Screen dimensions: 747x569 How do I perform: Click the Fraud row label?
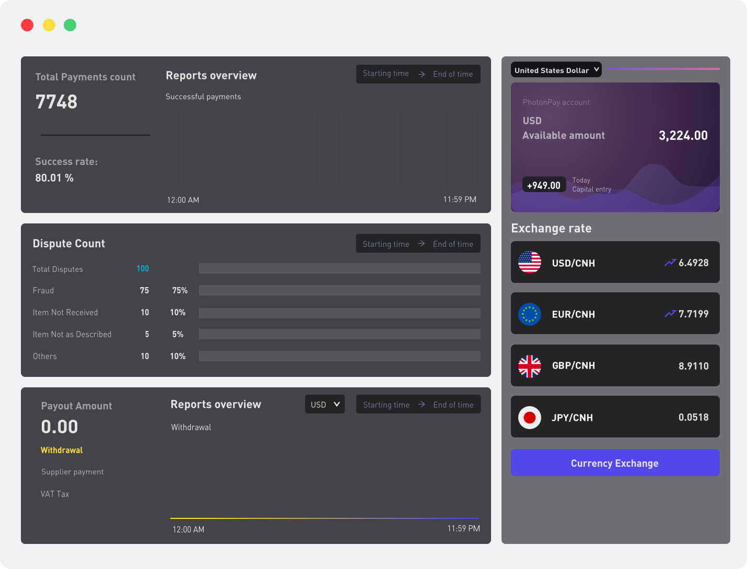pyautogui.click(x=43, y=290)
